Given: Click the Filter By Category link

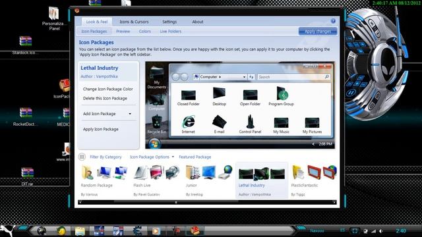Looking at the screenshot, I should [x=105, y=157].
